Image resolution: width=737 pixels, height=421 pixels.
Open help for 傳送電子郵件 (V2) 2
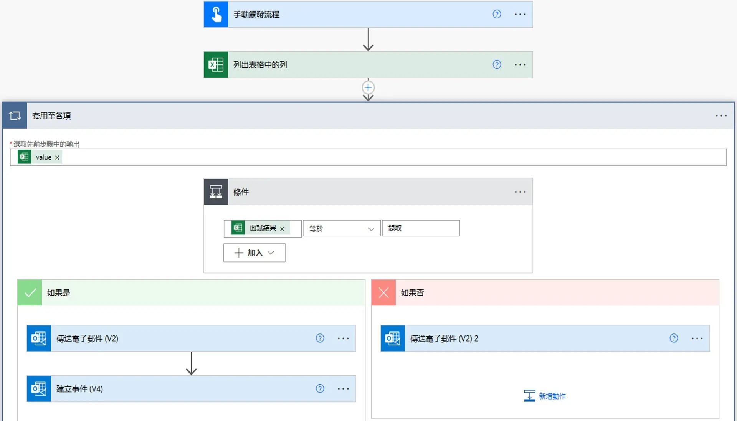tap(674, 338)
